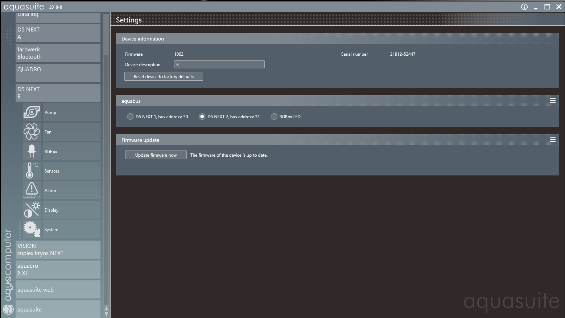Choose the RGBpx LED aquabus option
The width and height of the screenshot is (565, 318).
(274, 116)
